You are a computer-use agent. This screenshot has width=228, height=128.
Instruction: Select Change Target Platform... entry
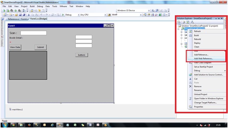(x=206, y=103)
